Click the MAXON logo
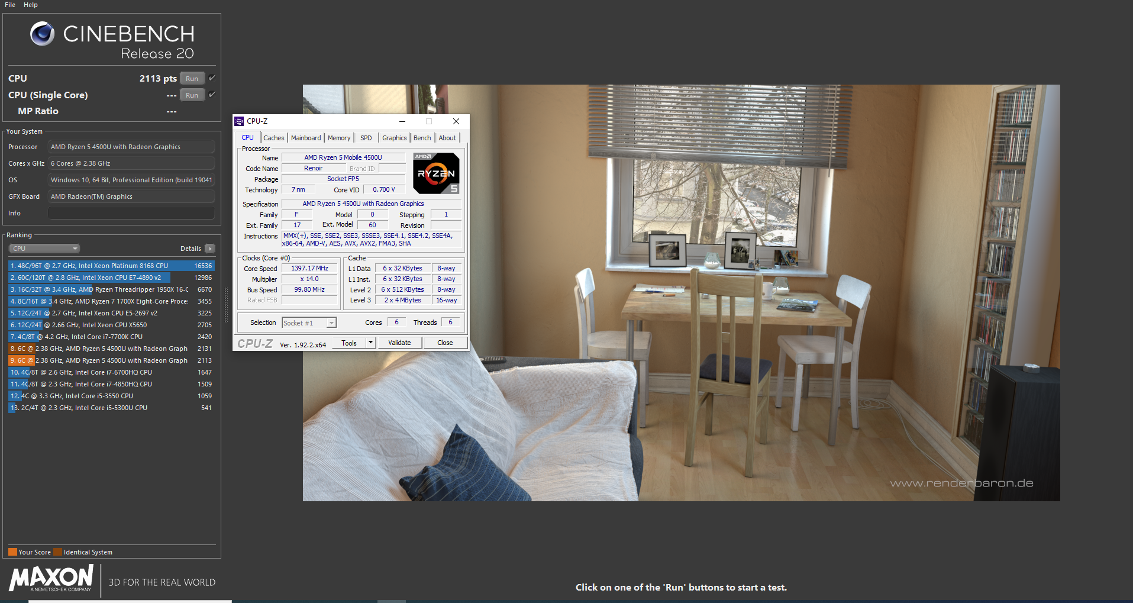1133x603 pixels. 51,578
